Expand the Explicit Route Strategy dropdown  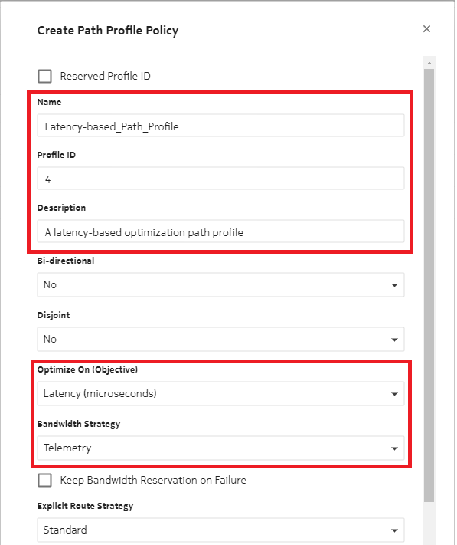220,530
